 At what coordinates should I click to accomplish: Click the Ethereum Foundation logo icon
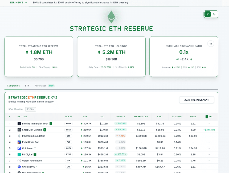click(19, 136)
